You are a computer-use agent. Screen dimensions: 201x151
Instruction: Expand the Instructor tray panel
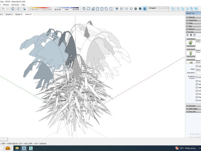point(193,106)
